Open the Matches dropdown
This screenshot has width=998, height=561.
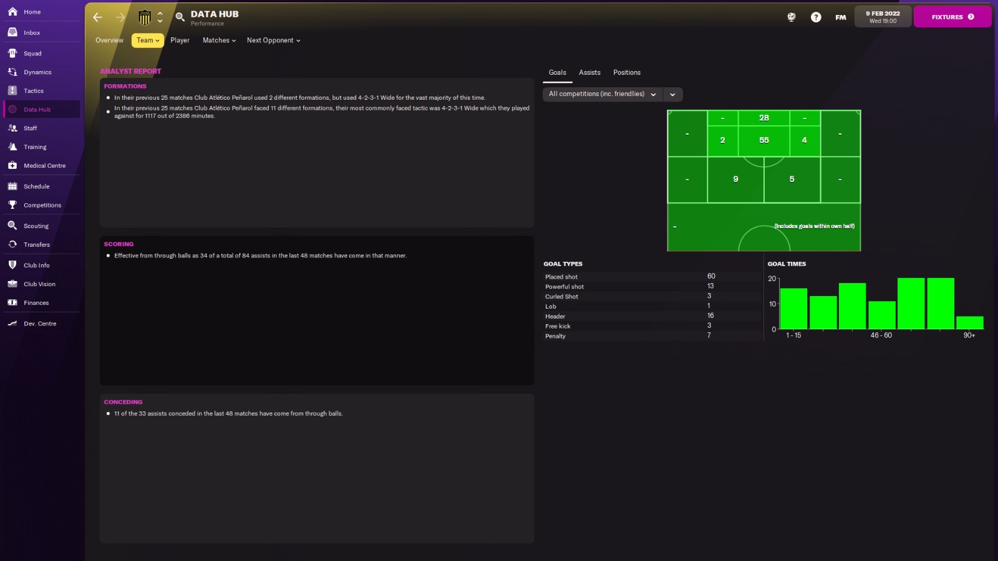219,40
